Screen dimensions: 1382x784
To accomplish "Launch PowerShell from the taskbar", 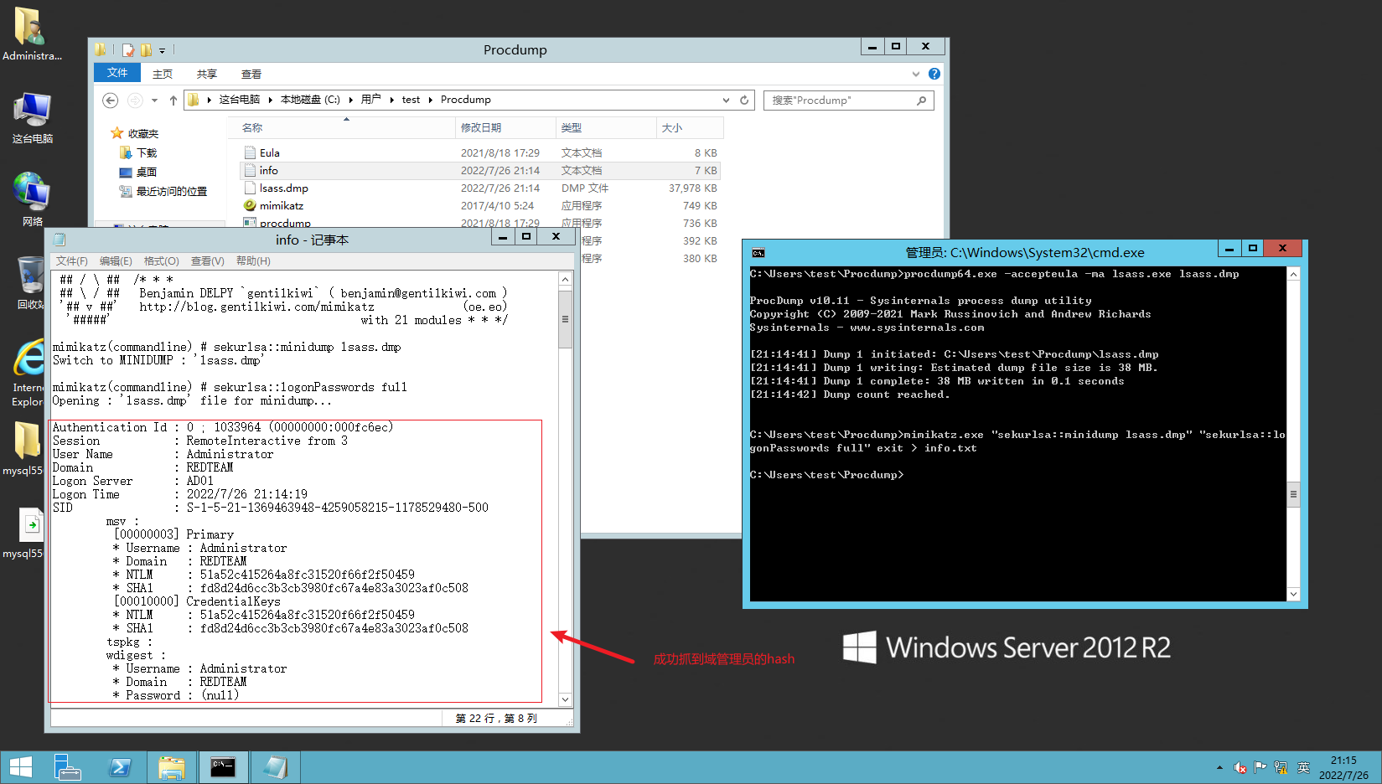I will [x=120, y=766].
